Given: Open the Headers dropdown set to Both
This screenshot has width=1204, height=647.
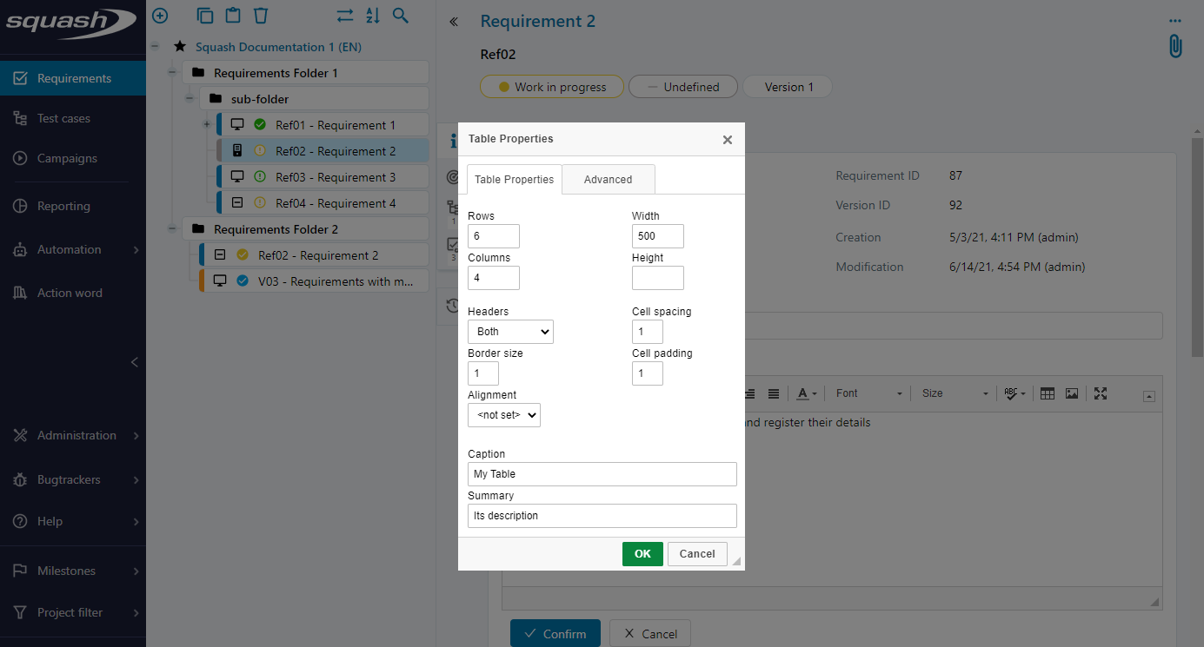Looking at the screenshot, I should tap(510, 332).
